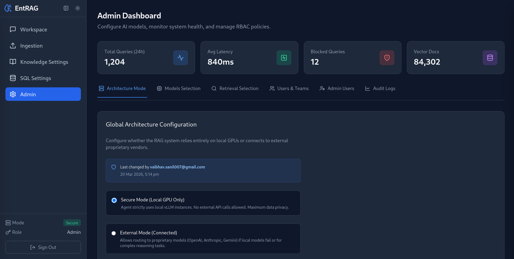Click the vaibhav.sanil007@gmail.com email link
514x259 pixels.
pyautogui.click(x=177, y=167)
